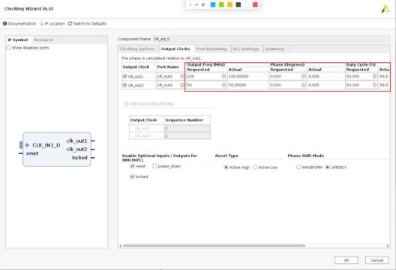Viewport: 396px width, 270px height.
Task: Click the Vivado logo in the corner
Action: 385,9
